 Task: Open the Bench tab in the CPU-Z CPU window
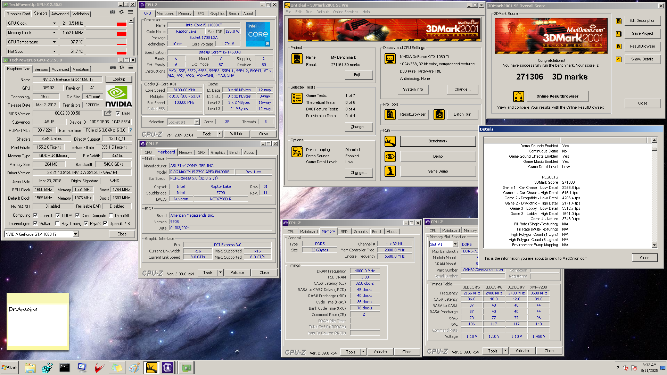233,14
